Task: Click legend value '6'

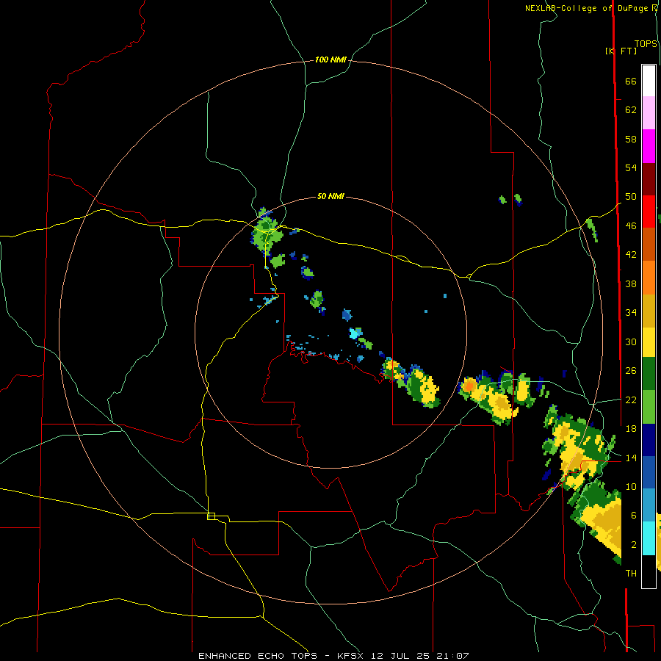Action: click(634, 516)
